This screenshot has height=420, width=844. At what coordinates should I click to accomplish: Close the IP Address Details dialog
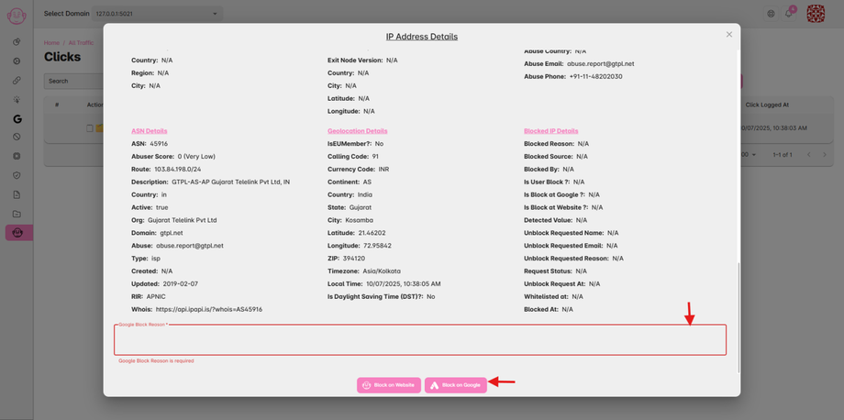pyautogui.click(x=728, y=35)
